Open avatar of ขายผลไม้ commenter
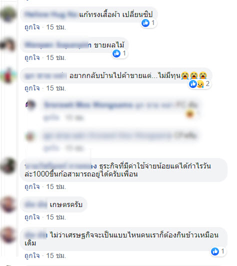This screenshot has height=266, width=237. tap(8, 45)
